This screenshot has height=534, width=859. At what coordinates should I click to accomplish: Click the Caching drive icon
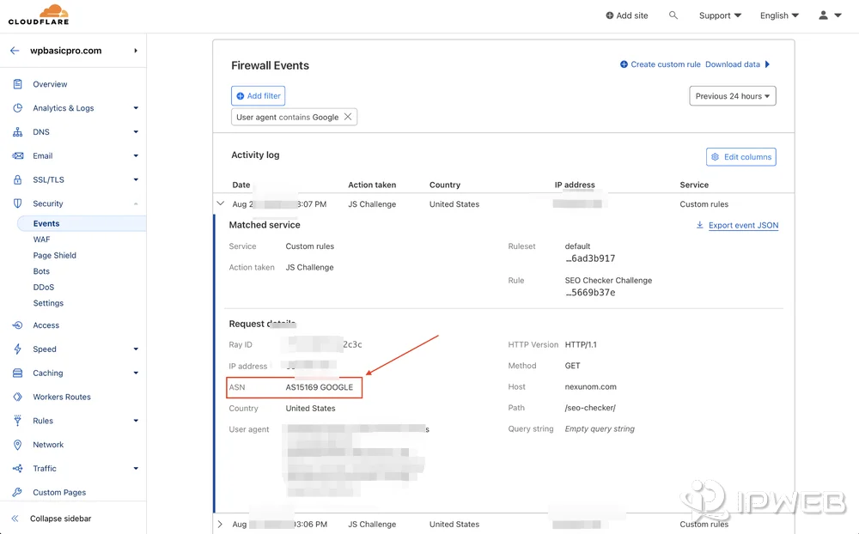17,373
